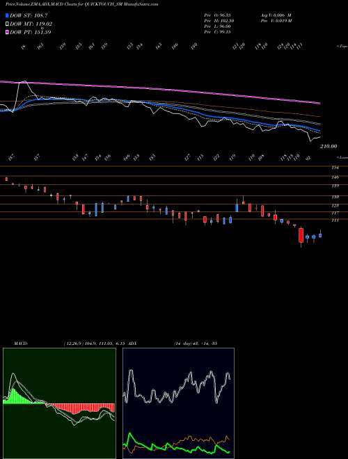The height and width of the screenshot is (459, 348).
Task: Click the 'Pre O: 96.35' open value
Action: tap(217, 15)
